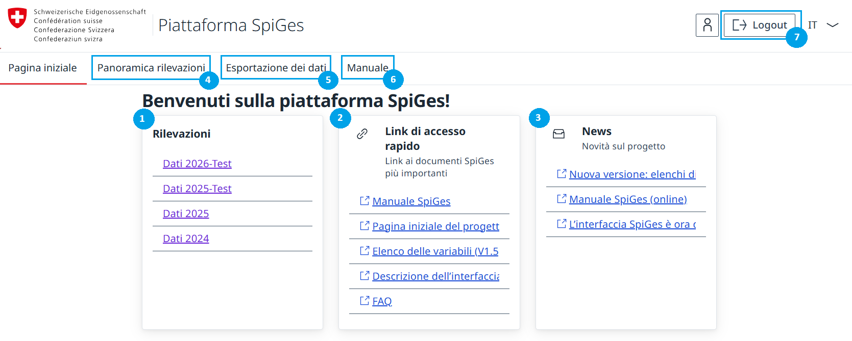This screenshot has width=852, height=341.
Task: Switch to Panoramica rilevazioni tab
Action: tap(151, 68)
